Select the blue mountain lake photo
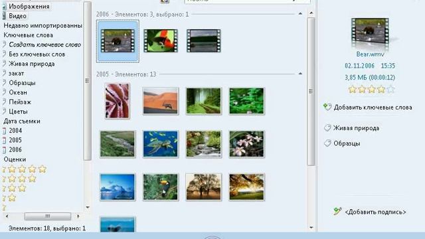425x239 pixels. 118,187
